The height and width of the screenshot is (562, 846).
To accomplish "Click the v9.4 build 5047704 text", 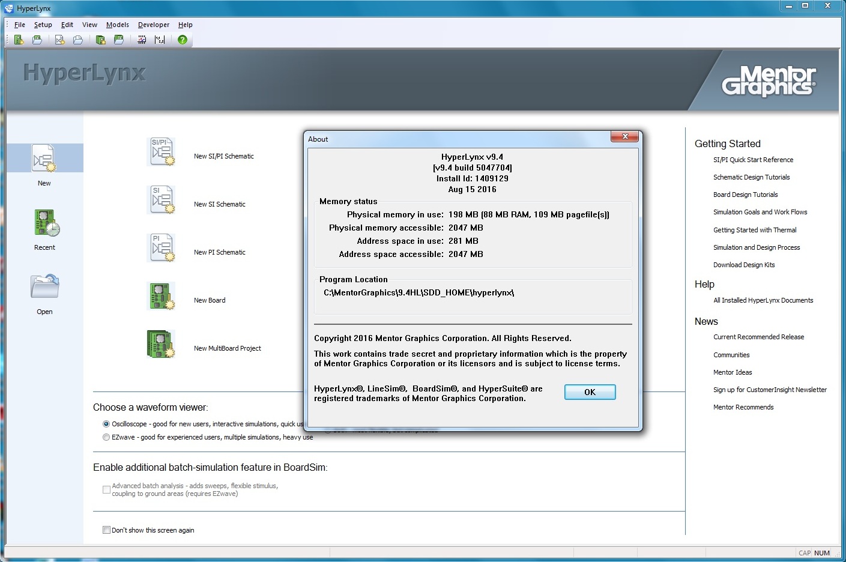I will coord(473,168).
